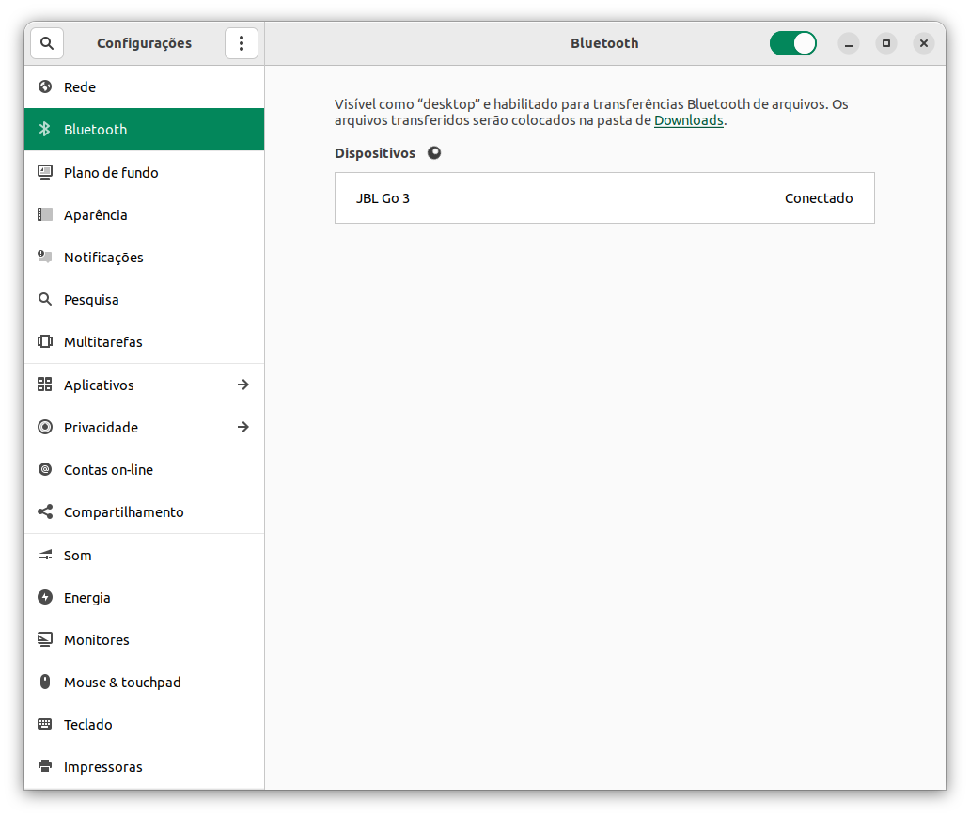970x817 pixels.
Task: Open the settings search magnifier button
Action: click(x=47, y=43)
